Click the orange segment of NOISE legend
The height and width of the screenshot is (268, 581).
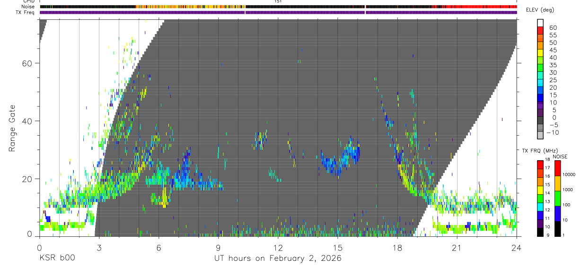point(557,183)
